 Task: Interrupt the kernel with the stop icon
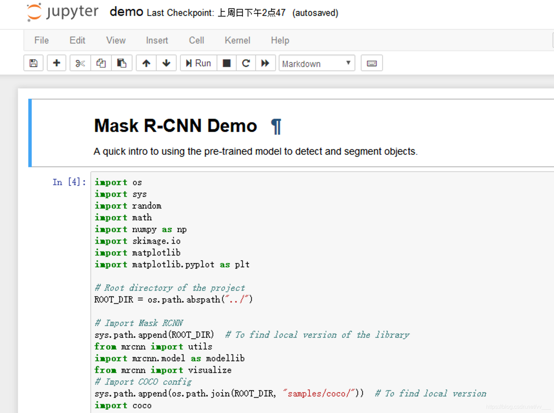pyautogui.click(x=227, y=63)
